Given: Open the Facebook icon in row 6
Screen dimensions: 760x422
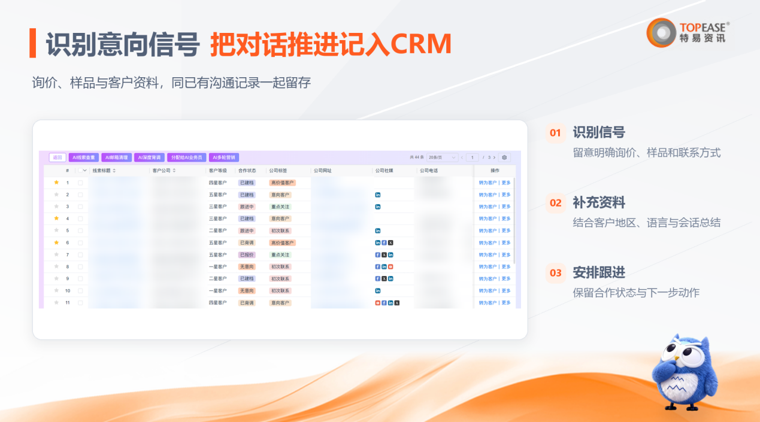Looking at the screenshot, I should click(384, 242).
